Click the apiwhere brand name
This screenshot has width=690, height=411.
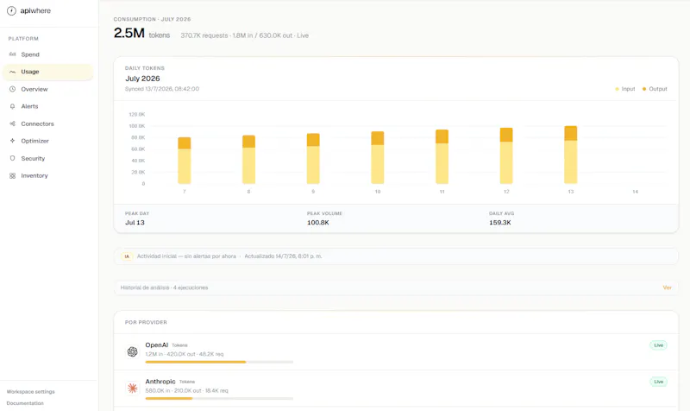[x=35, y=10]
